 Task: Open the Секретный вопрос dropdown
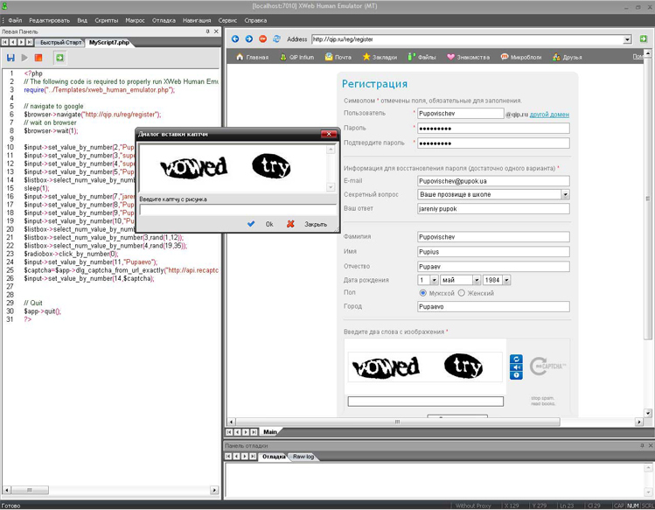pos(565,194)
